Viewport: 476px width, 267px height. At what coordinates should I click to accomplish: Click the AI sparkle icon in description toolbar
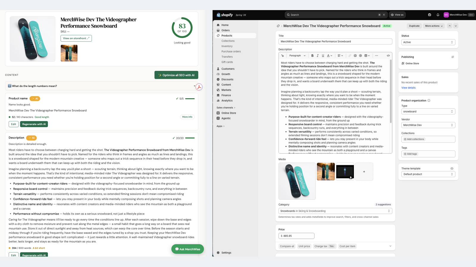[283, 56]
